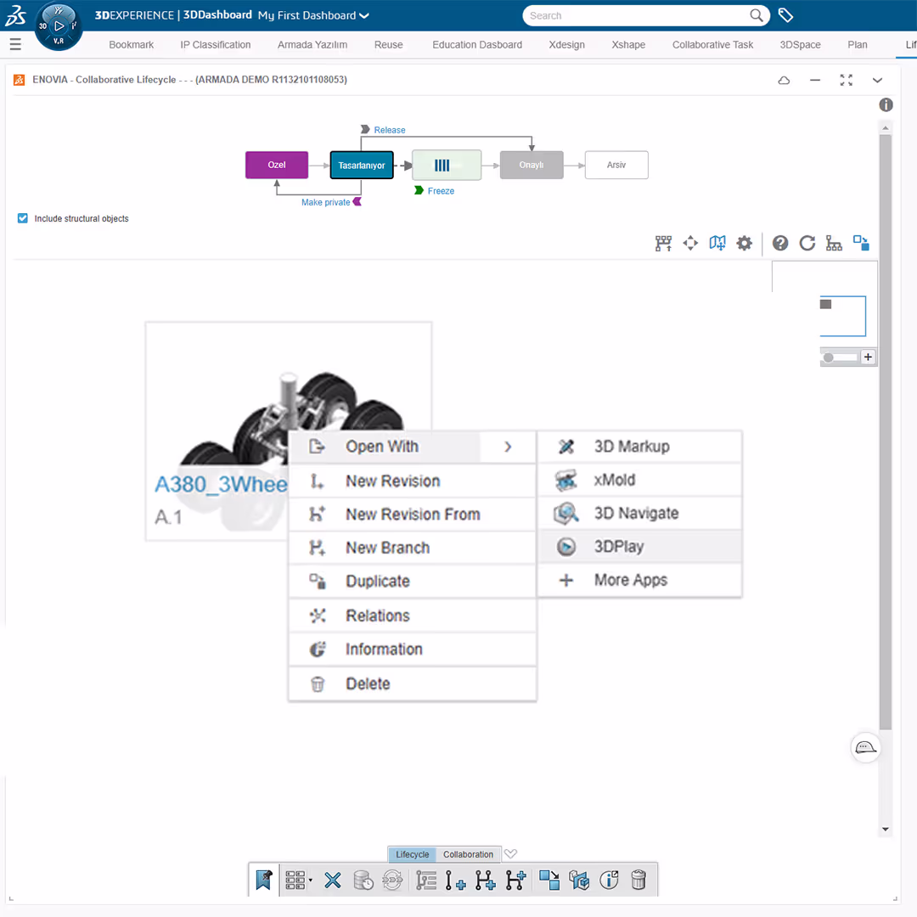The image size is (917, 917).
Task: Switch to Lifecycle tab
Action: pyautogui.click(x=413, y=854)
